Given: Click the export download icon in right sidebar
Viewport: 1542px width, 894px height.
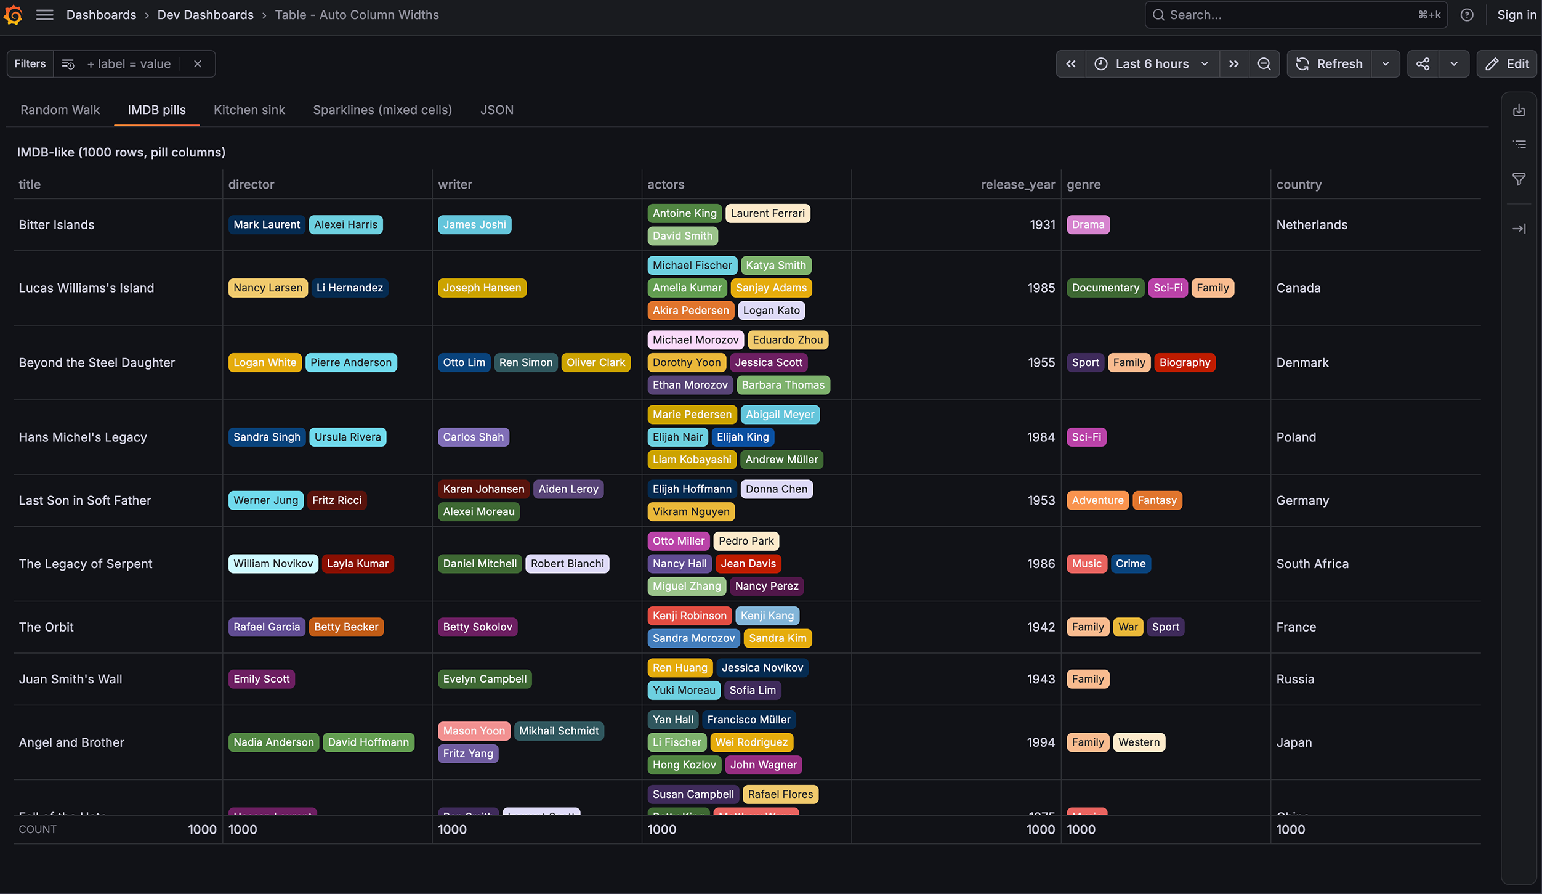Looking at the screenshot, I should [1519, 110].
